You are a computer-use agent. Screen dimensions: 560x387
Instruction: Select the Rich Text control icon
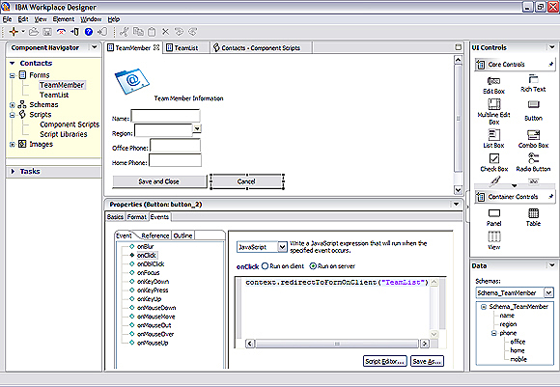coord(533,79)
